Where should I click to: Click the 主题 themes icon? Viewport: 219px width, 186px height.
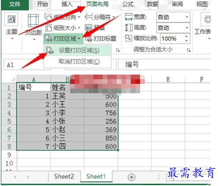pos(11,19)
